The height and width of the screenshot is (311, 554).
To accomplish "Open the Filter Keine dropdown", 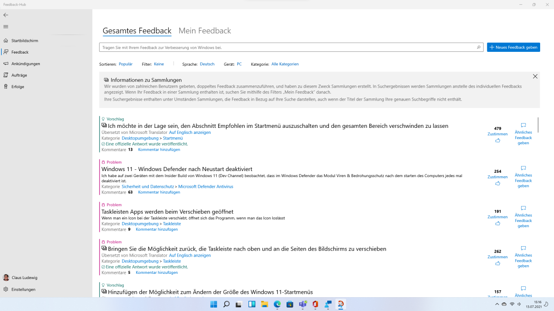I will pyautogui.click(x=159, y=64).
